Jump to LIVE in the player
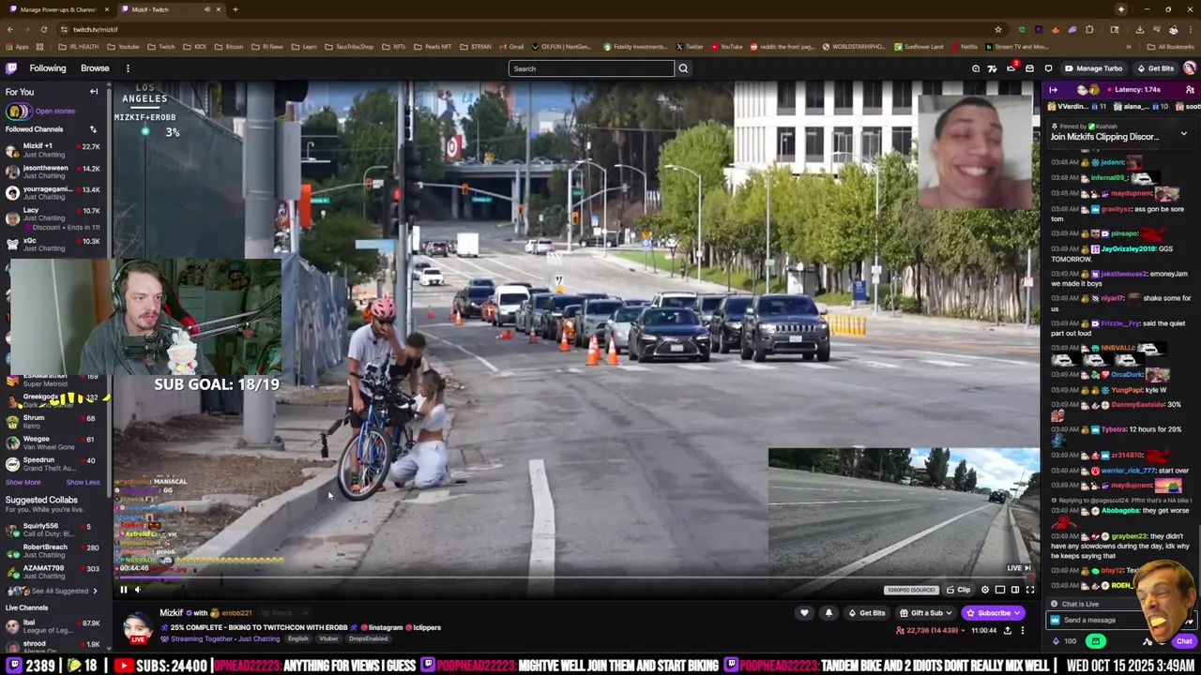Viewport: 1201px width, 675px height. [x=1019, y=568]
